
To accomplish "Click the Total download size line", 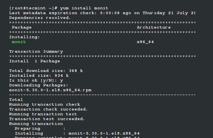I will tap(46, 71).
